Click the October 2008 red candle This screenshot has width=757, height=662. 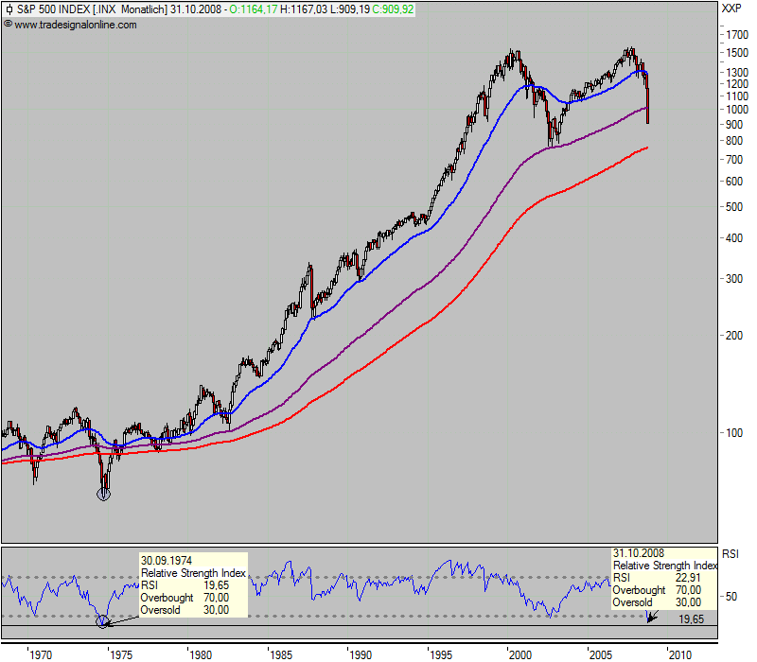tap(648, 106)
